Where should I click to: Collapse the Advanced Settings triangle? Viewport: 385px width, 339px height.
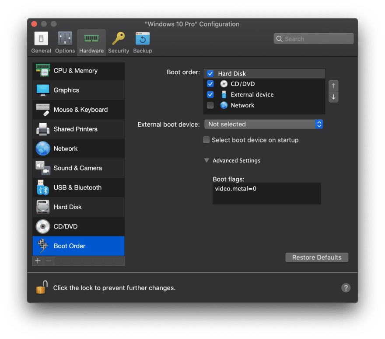pos(206,160)
